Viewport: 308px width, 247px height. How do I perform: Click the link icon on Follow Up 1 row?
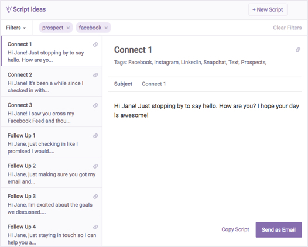[x=95, y=136]
